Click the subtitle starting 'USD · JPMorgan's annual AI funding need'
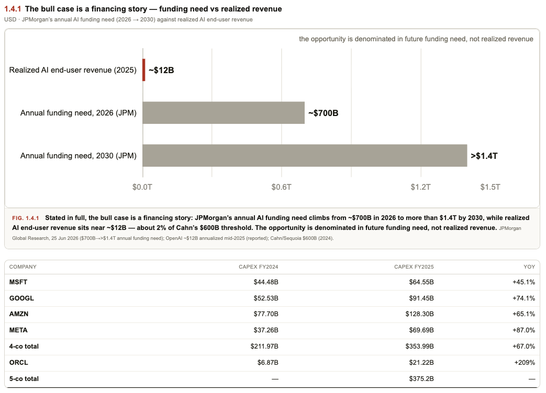Viewport: 546px width, 393px height. click(x=128, y=19)
